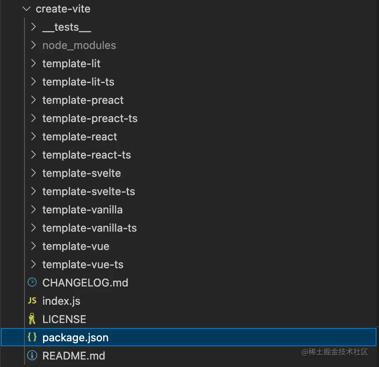Click the clock icon next to CHANGELOG.md

[32, 282]
